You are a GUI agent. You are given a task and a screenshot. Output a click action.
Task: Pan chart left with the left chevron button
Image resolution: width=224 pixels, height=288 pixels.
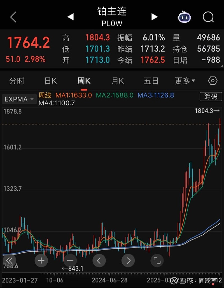(x=99, y=260)
